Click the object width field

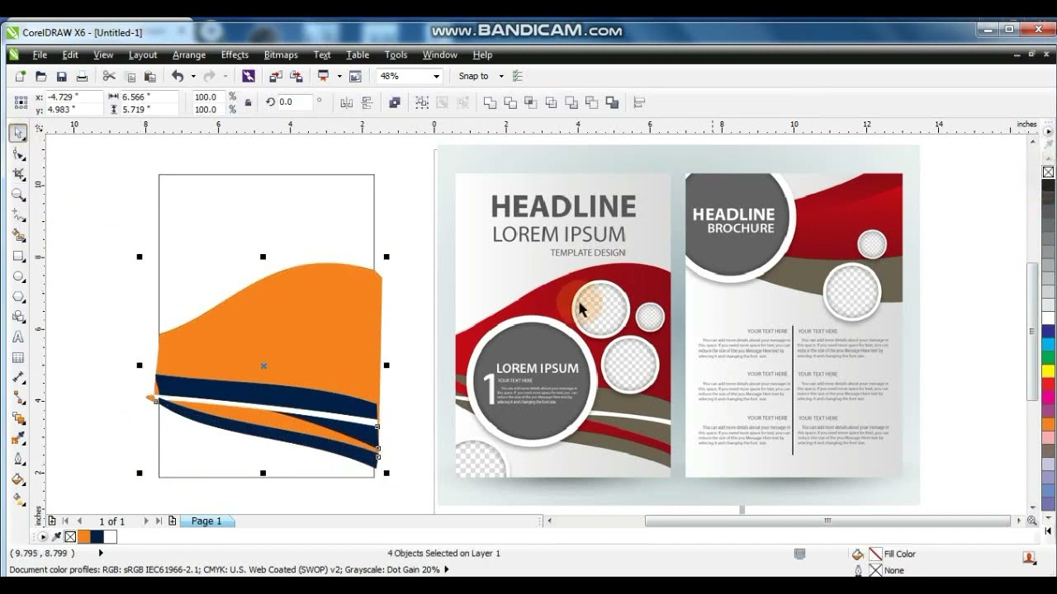click(x=148, y=97)
